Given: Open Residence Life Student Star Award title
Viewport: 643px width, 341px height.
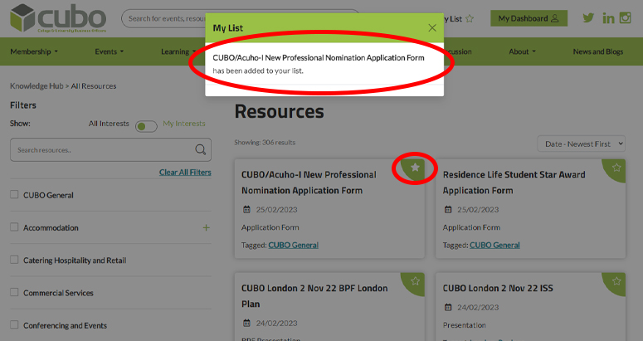Looking at the screenshot, I should pyautogui.click(x=514, y=183).
